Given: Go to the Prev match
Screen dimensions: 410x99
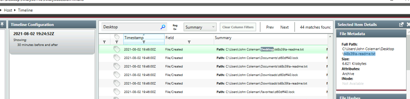Looking at the screenshot, I should [270, 27].
